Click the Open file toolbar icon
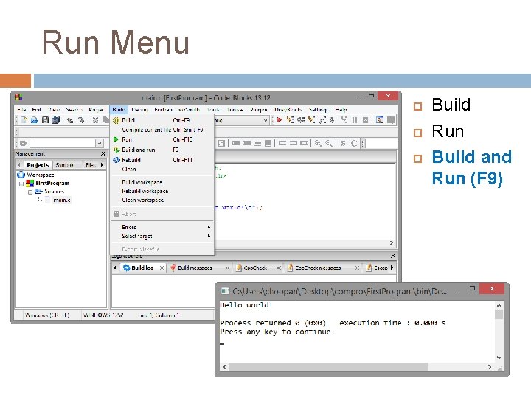The width and height of the screenshot is (531, 398). pyautogui.click(x=35, y=120)
